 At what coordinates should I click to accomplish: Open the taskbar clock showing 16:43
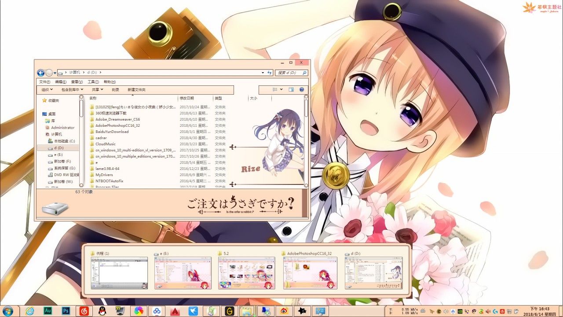[540, 311]
